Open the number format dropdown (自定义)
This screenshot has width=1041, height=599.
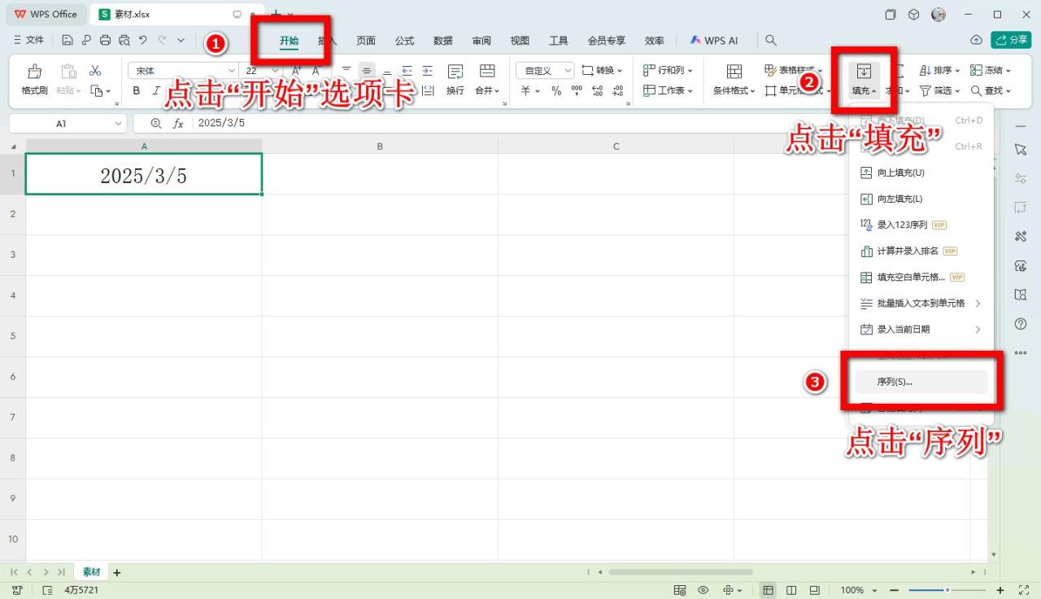(567, 71)
